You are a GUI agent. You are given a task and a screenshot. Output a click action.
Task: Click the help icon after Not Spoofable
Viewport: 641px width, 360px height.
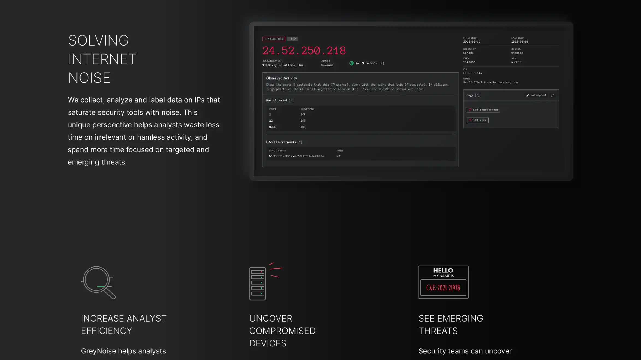(382, 63)
